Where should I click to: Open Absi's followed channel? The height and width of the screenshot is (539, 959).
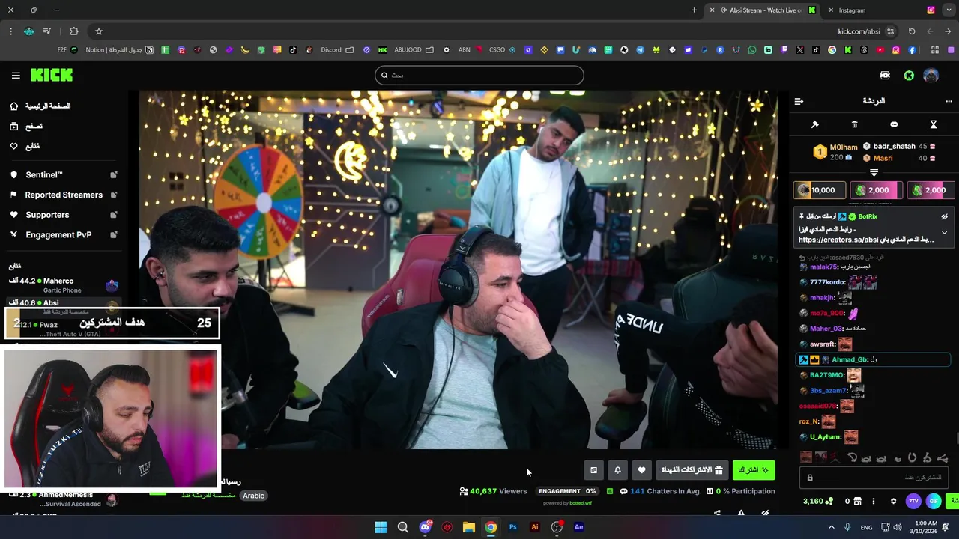click(x=63, y=303)
